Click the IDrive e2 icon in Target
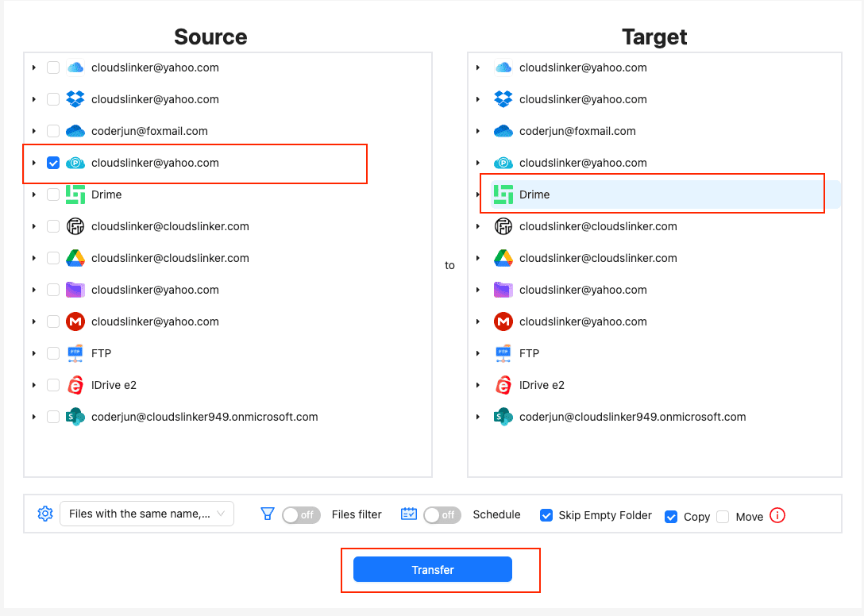This screenshot has height=616, width=864. [503, 385]
